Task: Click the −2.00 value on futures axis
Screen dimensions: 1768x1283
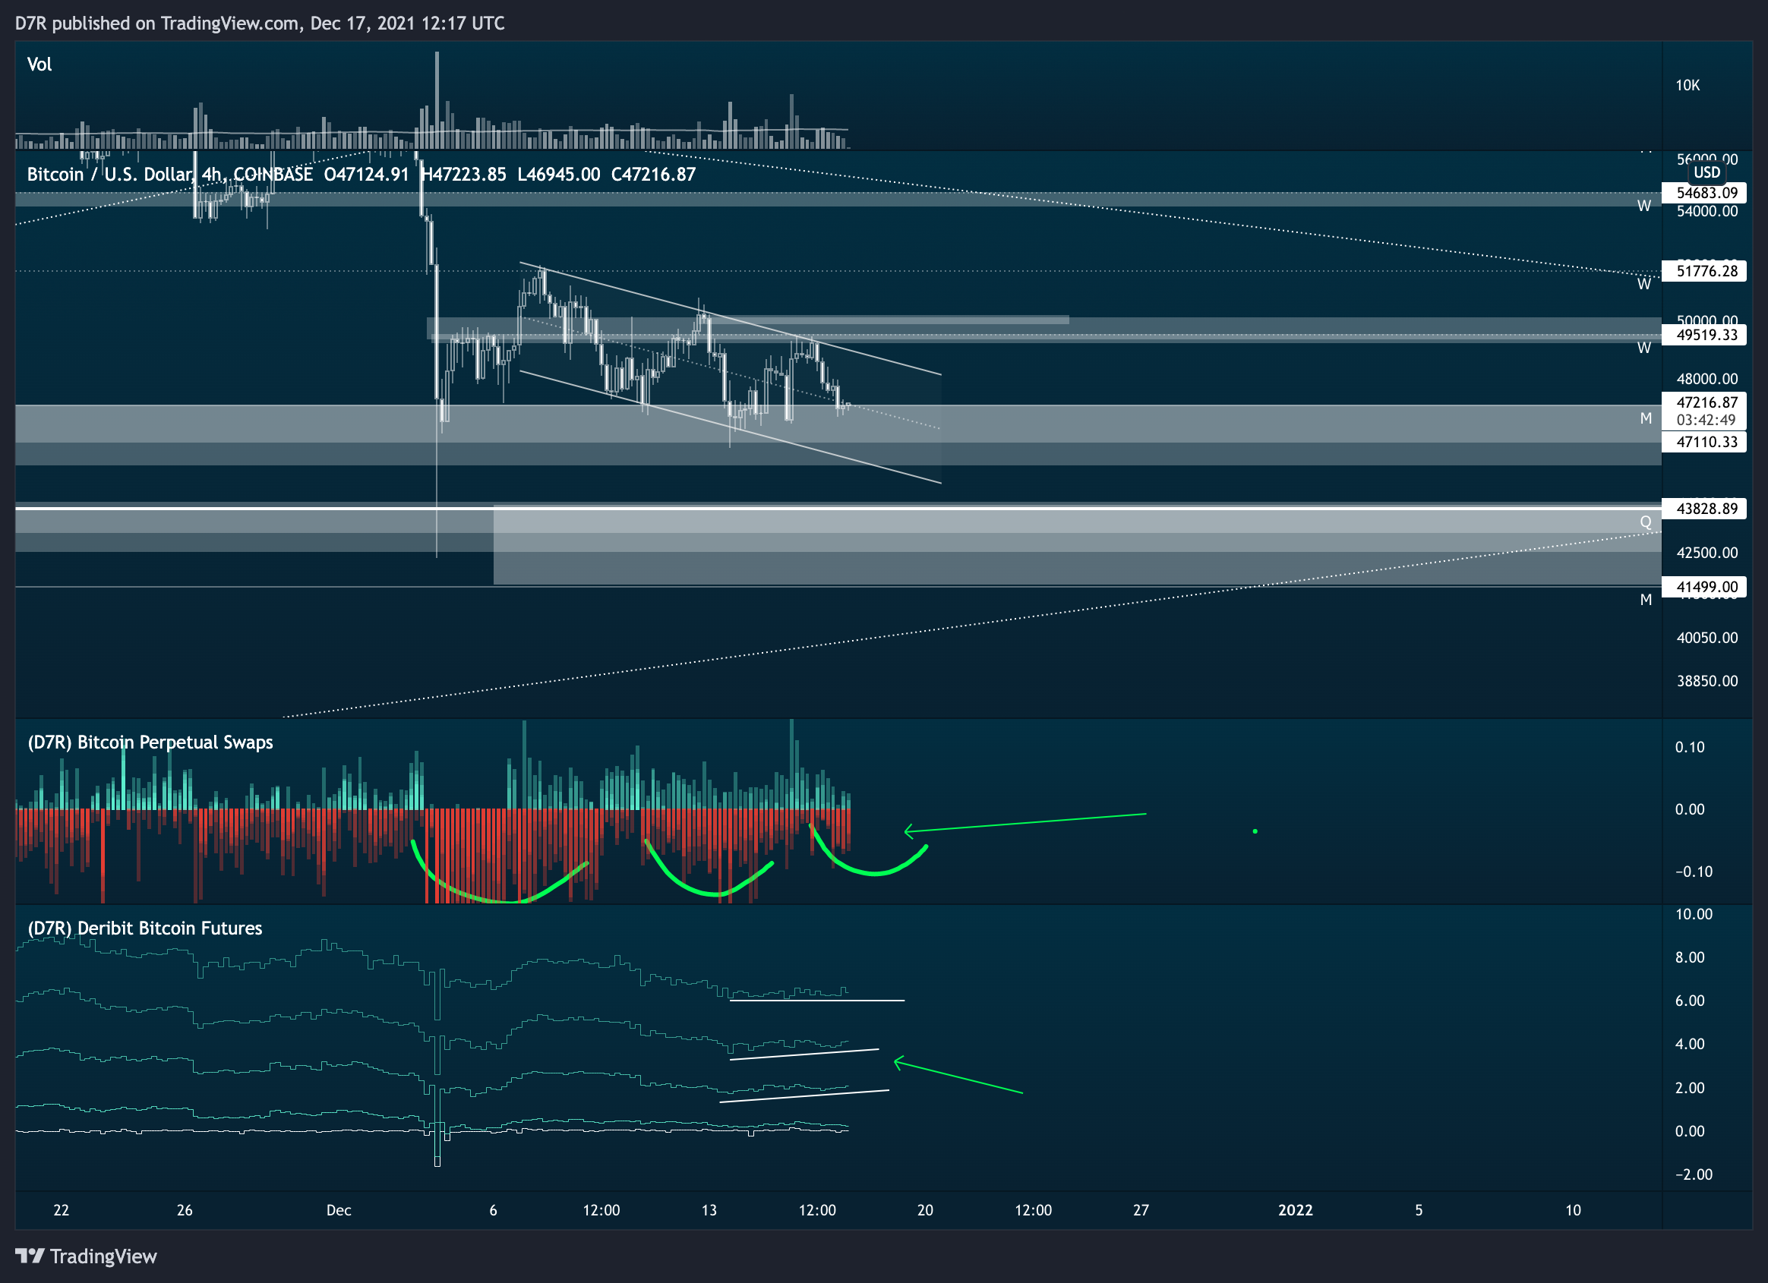Action: click(1694, 1174)
